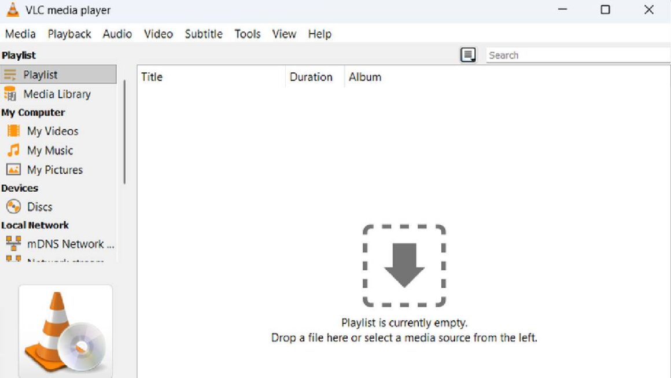Screen dimensions: 671x378
Task: Click the VLC cone title bar icon
Action: point(13,9)
